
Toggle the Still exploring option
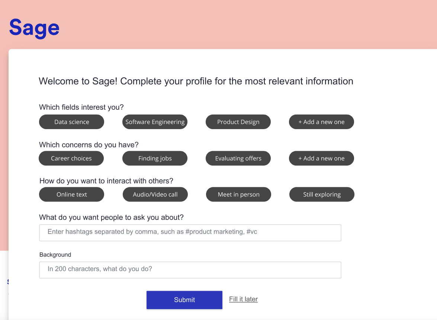click(322, 194)
